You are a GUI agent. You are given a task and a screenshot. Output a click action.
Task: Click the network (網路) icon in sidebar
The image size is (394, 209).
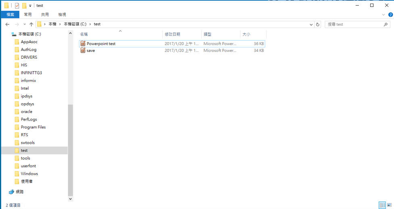[11, 192]
